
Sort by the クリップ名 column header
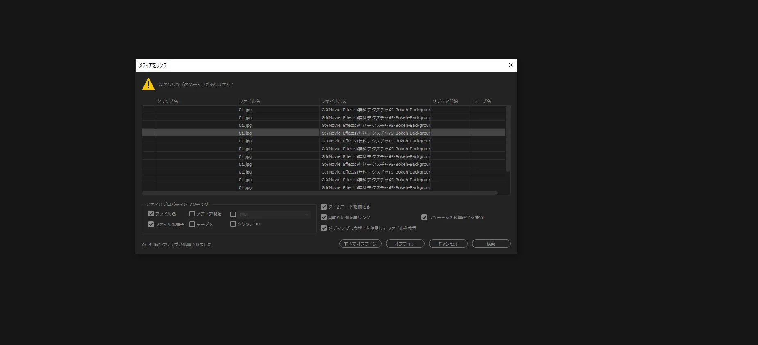[x=196, y=101]
